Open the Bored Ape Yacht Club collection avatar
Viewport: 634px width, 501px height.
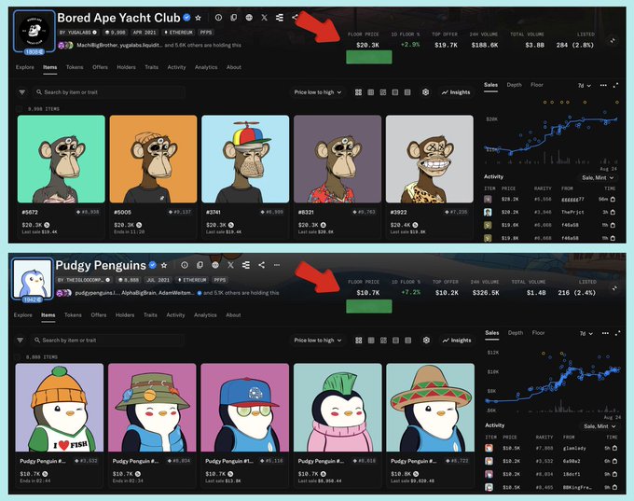(34, 32)
